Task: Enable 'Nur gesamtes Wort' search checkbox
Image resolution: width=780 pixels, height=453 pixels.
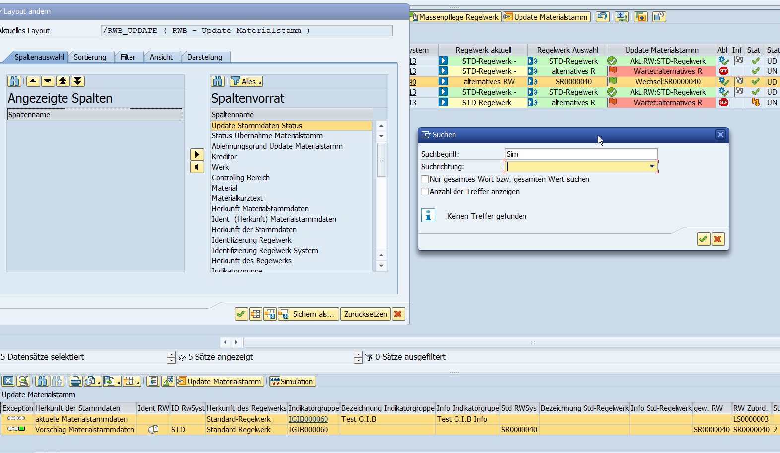Action: tap(425, 179)
